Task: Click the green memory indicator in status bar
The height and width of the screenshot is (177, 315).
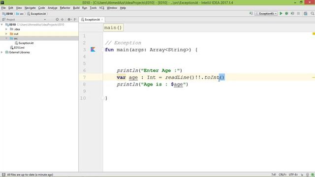Action: [x=313, y=175]
